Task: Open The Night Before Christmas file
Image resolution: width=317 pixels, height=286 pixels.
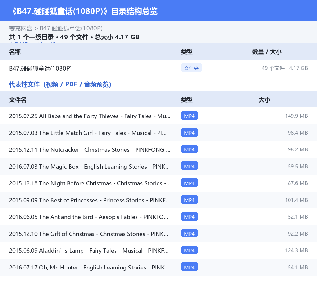Action: tap(90, 183)
